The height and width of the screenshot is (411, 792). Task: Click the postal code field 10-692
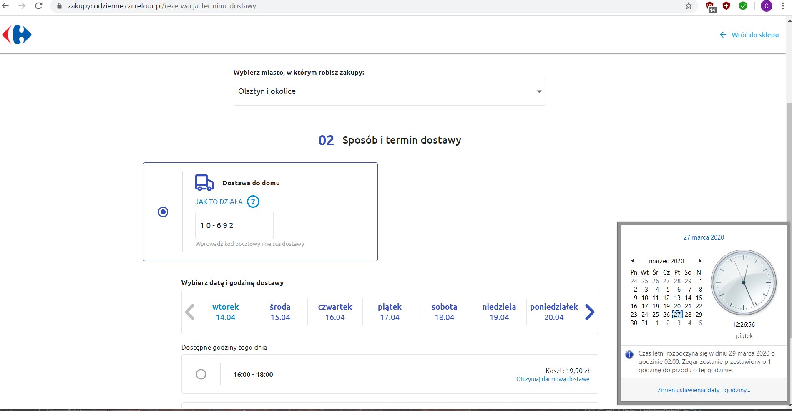(x=234, y=225)
